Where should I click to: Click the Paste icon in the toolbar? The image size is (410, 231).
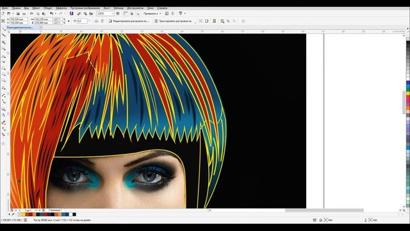(44, 13)
